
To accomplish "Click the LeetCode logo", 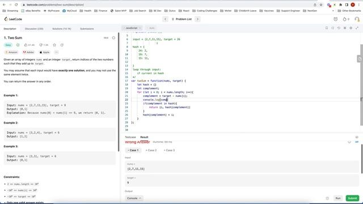I will click(x=13, y=19).
